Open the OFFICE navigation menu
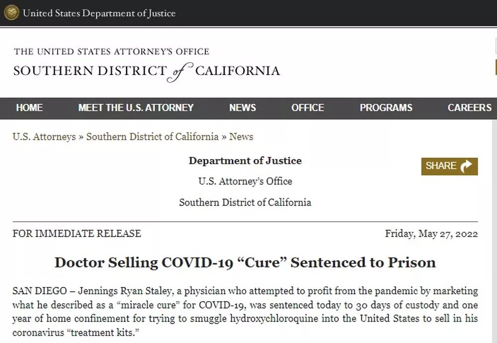This screenshot has width=497, height=343. point(308,107)
